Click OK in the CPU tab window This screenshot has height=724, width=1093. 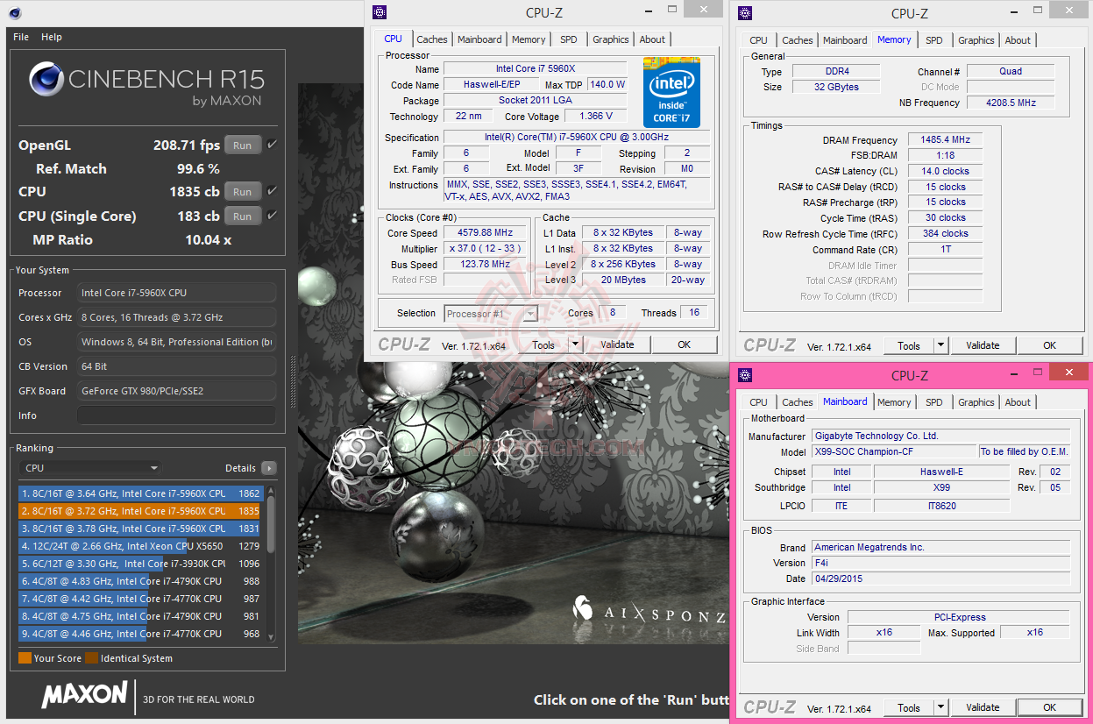[684, 344]
